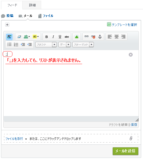
Task: Toggle Bold formatting
Action: [x=47, y=37]
